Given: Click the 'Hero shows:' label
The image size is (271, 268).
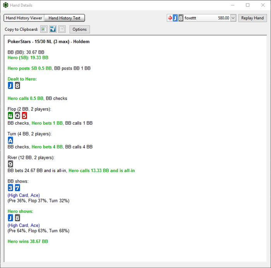Looking at the screenshot, I should pyautogui.click(x=21, y=211).
